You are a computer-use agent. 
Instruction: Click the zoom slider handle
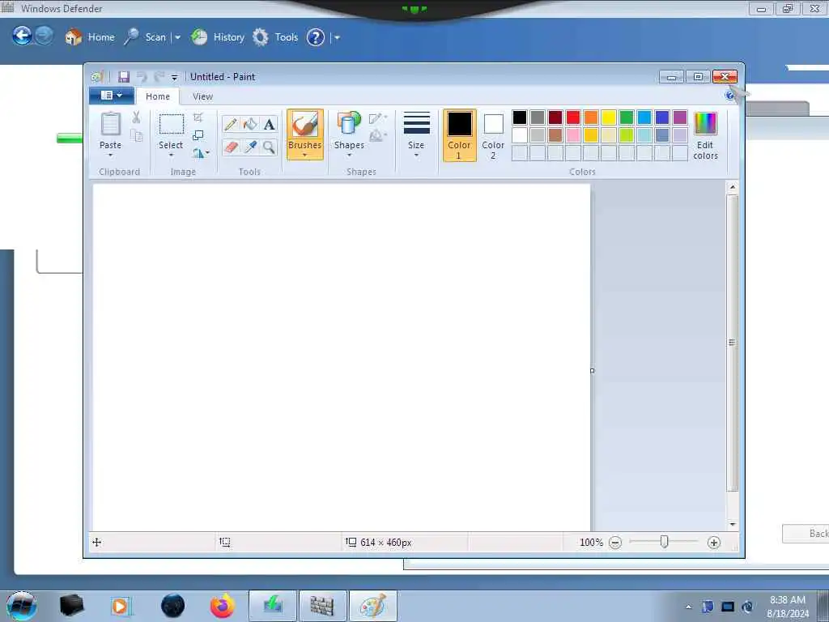(x=665, y=542)
